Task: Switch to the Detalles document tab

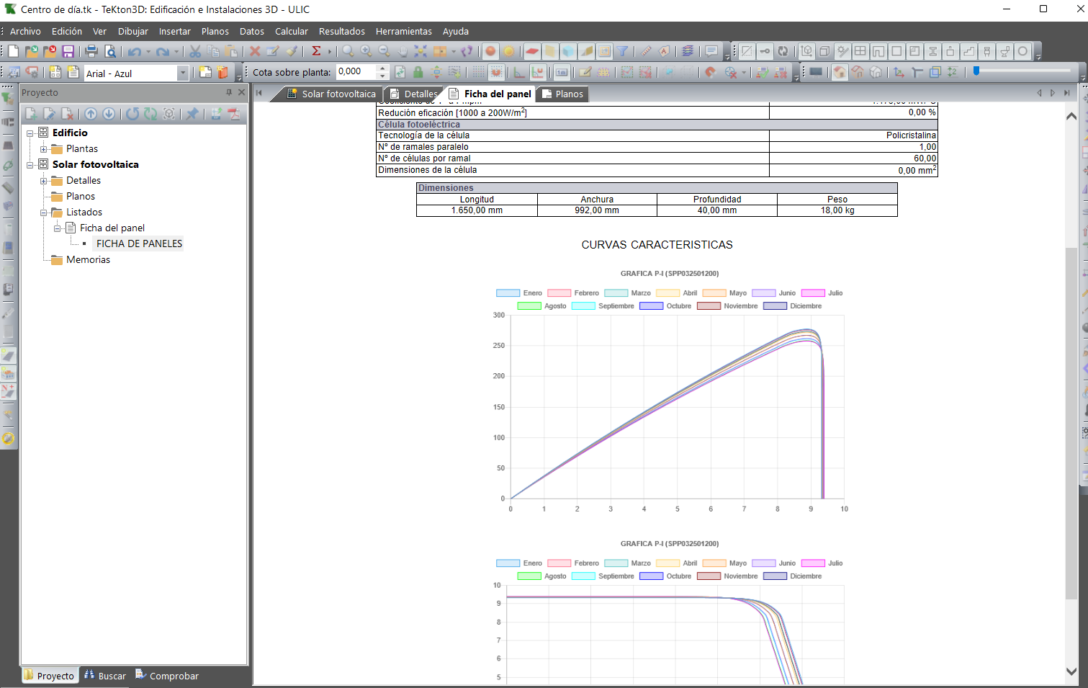Action: 413,94
